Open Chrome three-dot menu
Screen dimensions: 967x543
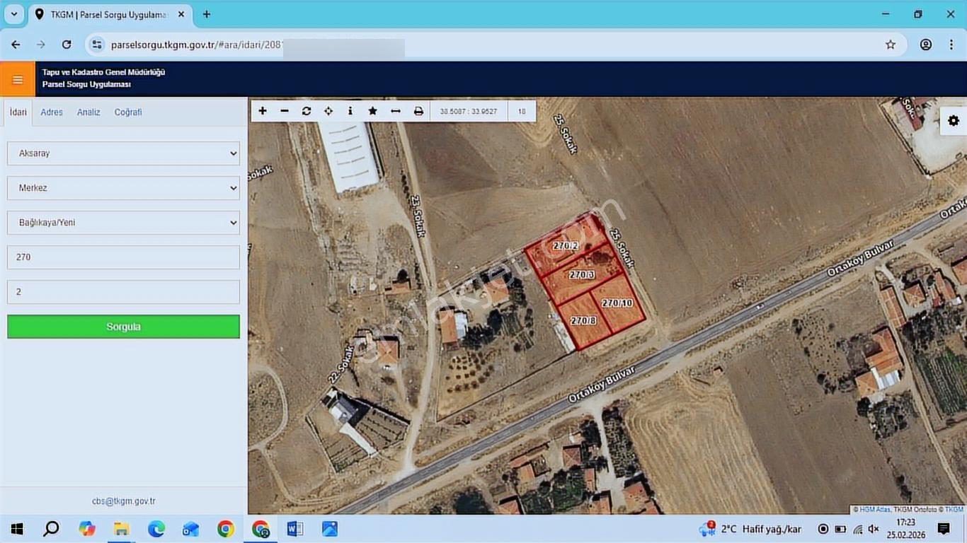pyautogui.click(x=951, y=45)
